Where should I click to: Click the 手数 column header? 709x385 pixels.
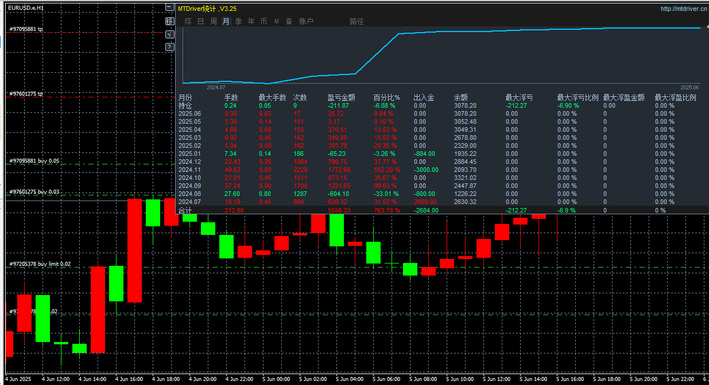[231, 97]
